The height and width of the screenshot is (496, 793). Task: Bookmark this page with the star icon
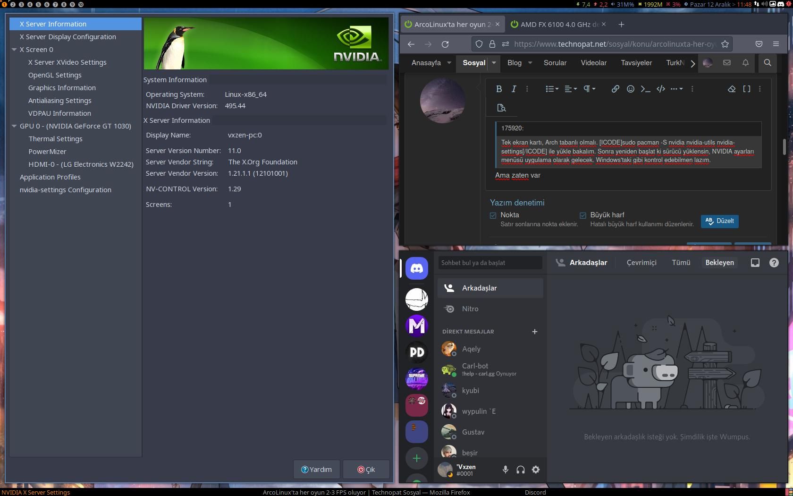(725, 44)
